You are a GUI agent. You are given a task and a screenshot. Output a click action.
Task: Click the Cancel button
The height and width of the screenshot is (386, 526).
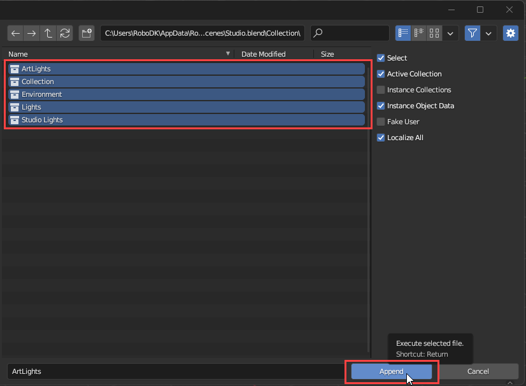point(478,371)
